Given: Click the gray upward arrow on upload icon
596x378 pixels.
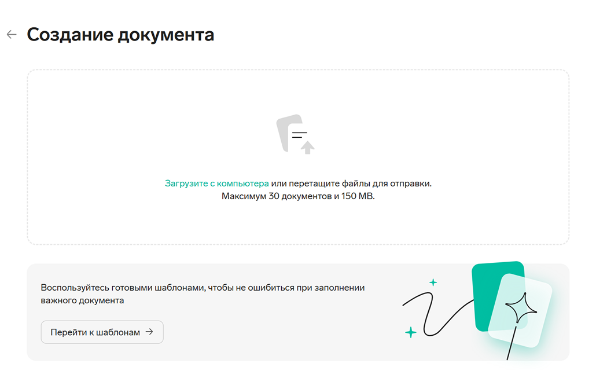Looking at the screenshot, I should pyautogui.click(x=307, y=148).
